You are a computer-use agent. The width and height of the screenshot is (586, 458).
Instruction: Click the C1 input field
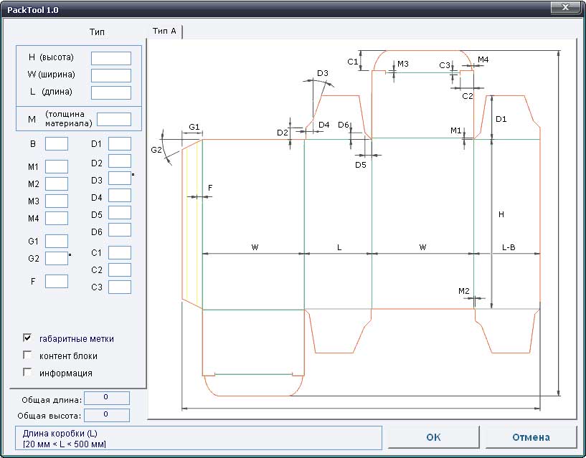[120, 252]
